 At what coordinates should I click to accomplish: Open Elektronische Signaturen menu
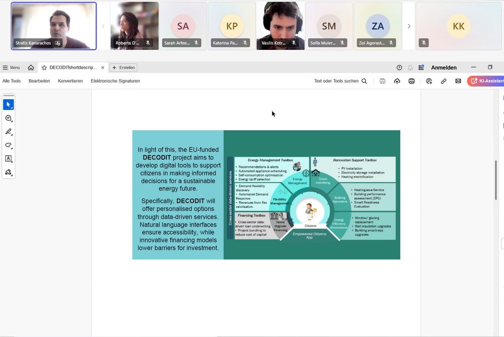click(115, 81)
